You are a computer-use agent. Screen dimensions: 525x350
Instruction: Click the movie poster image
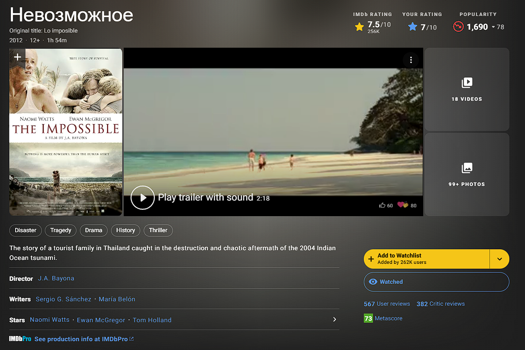coord(66,132)
